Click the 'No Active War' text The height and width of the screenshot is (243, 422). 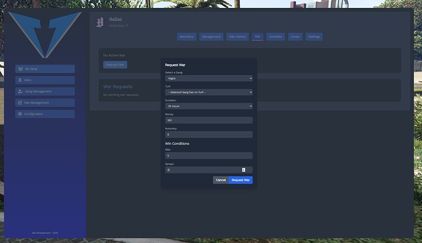point(114,56)
